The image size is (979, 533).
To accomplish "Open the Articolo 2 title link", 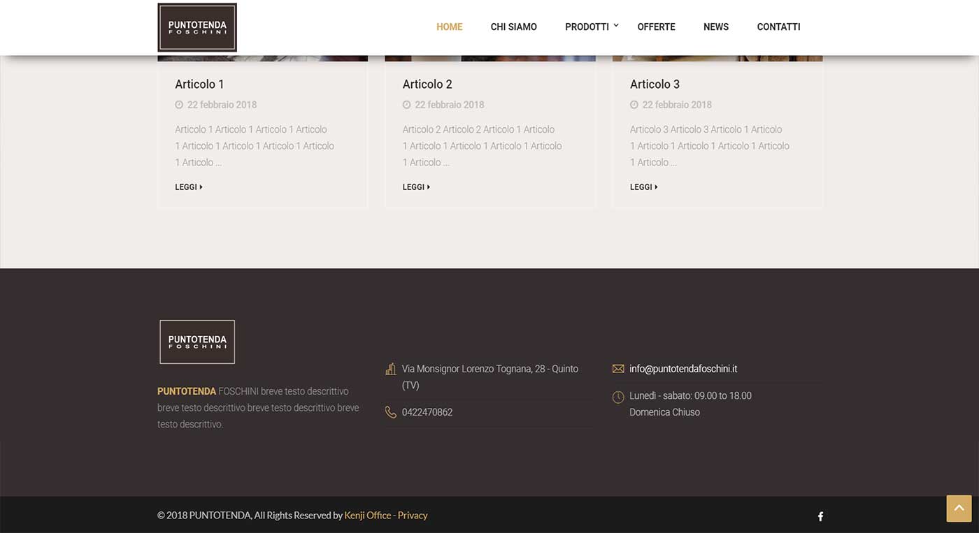I will [x=427, y=85].
